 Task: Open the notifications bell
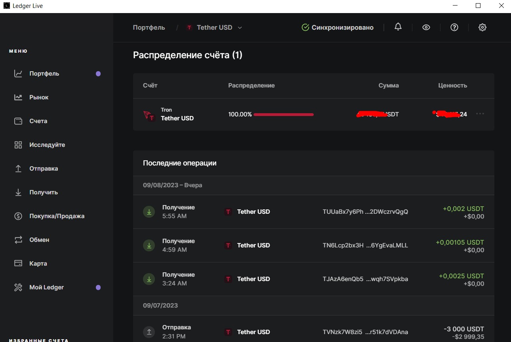click(x=398, y=27)
